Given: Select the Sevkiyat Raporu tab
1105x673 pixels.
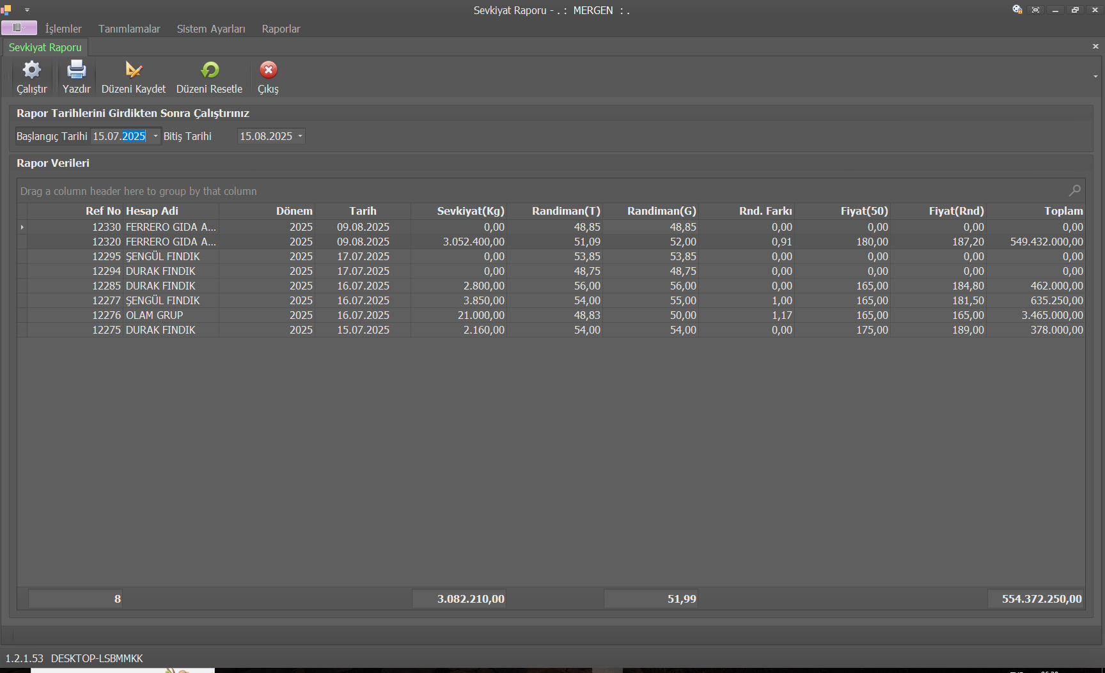Looking at the screenshot, I should (x=45, y=47).
